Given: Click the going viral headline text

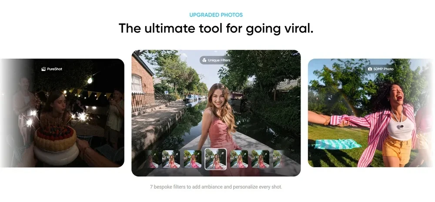Looking at the screenshot, I should [x=216, y=29].
